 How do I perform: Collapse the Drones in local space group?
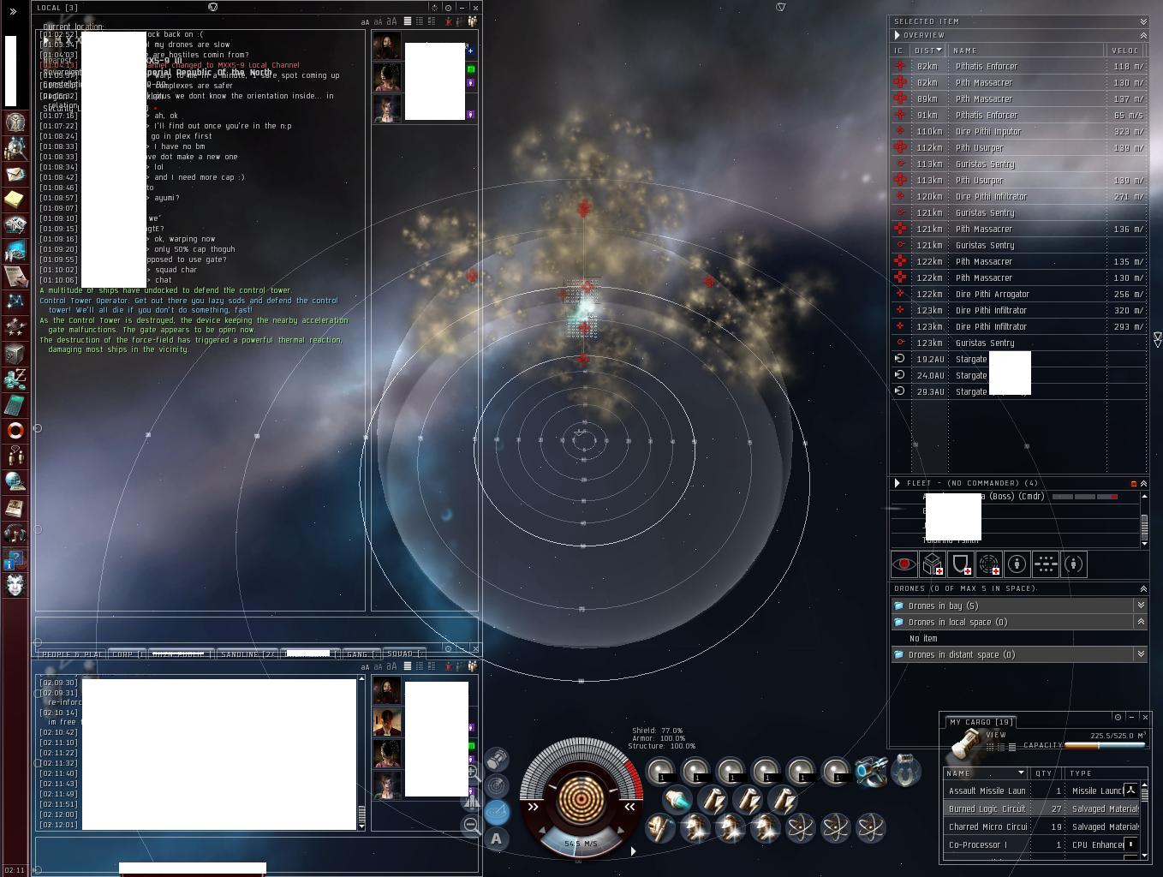click(x=1141, y=622)
